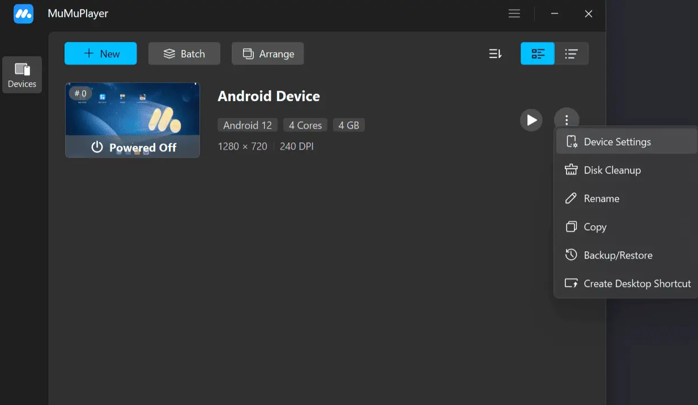Viewport: 698px width, 405px height.
Task: Click the # 0 device index badge
Action: [81, 94]
